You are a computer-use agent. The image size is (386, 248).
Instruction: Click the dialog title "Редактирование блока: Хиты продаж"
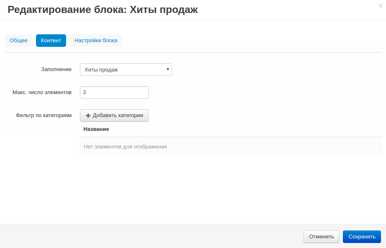[x=100, y=10]
